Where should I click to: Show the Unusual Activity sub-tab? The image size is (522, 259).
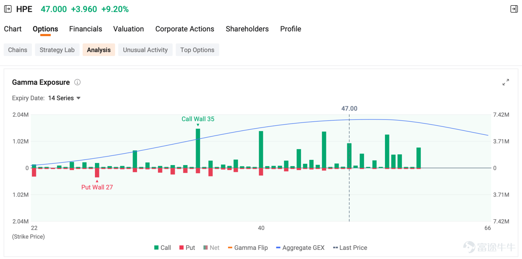(x=145, y=50)
